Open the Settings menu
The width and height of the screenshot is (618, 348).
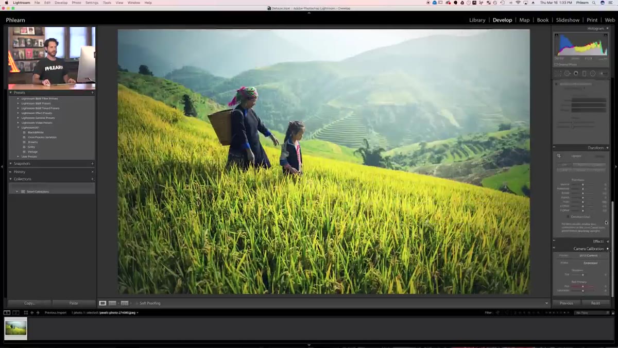92,3
